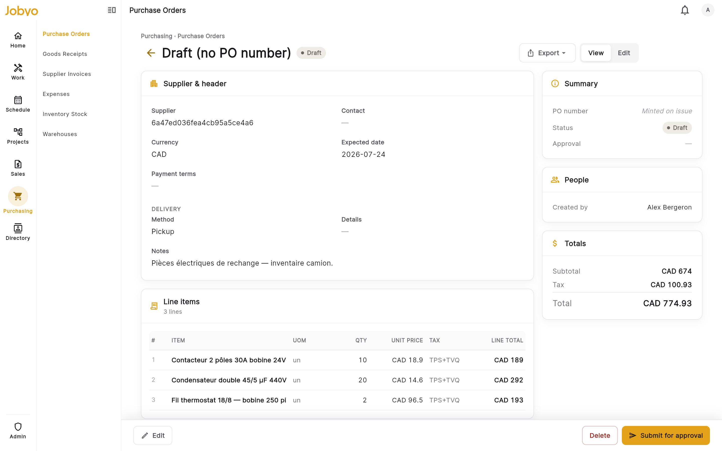The image size is (722, 451).
Task: Open Warehouses submenu item
Action: click(60, 134)
